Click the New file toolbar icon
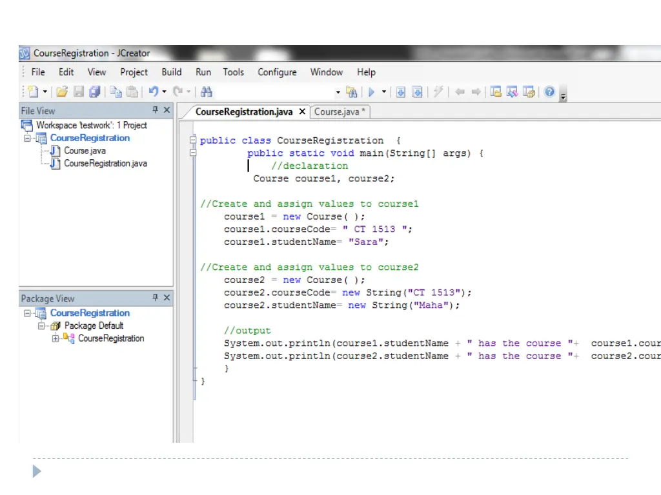661x495 pixels. [33, 92]
